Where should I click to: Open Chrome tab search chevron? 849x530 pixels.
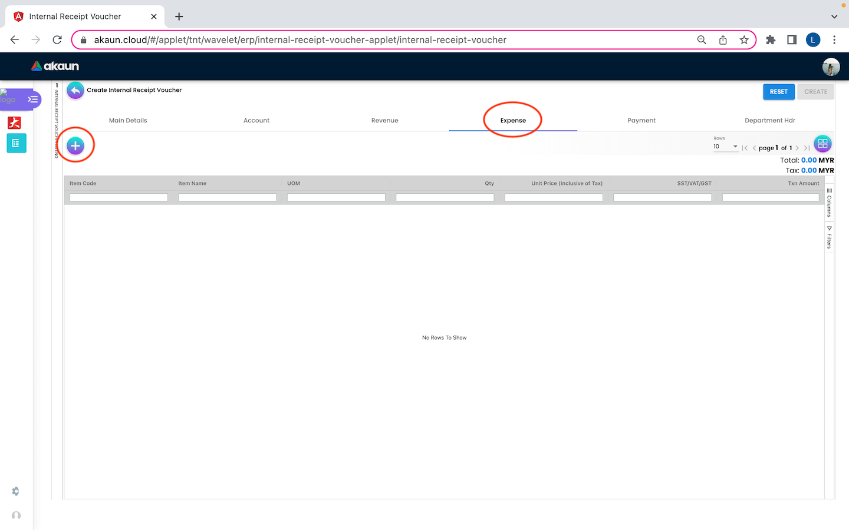click(x=834, y=16)
